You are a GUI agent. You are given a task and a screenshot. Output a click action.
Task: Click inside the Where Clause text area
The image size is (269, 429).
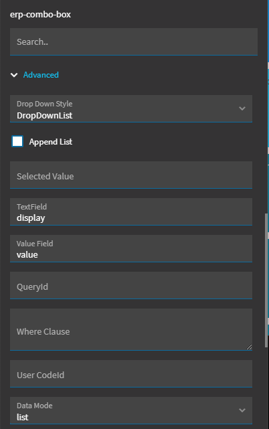pyautogui.click(x=131, y=329)
